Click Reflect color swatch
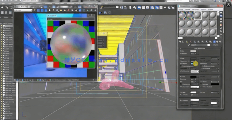The height and width of the screenshot is (120, 232). coord(193,58)
